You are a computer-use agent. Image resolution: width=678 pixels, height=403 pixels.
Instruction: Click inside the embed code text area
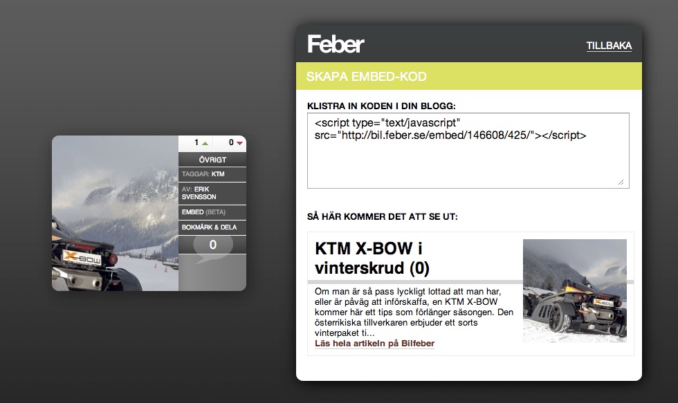[468, 151]
